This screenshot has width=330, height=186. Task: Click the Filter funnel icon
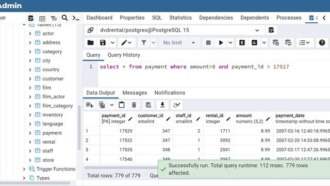[144, 43]
